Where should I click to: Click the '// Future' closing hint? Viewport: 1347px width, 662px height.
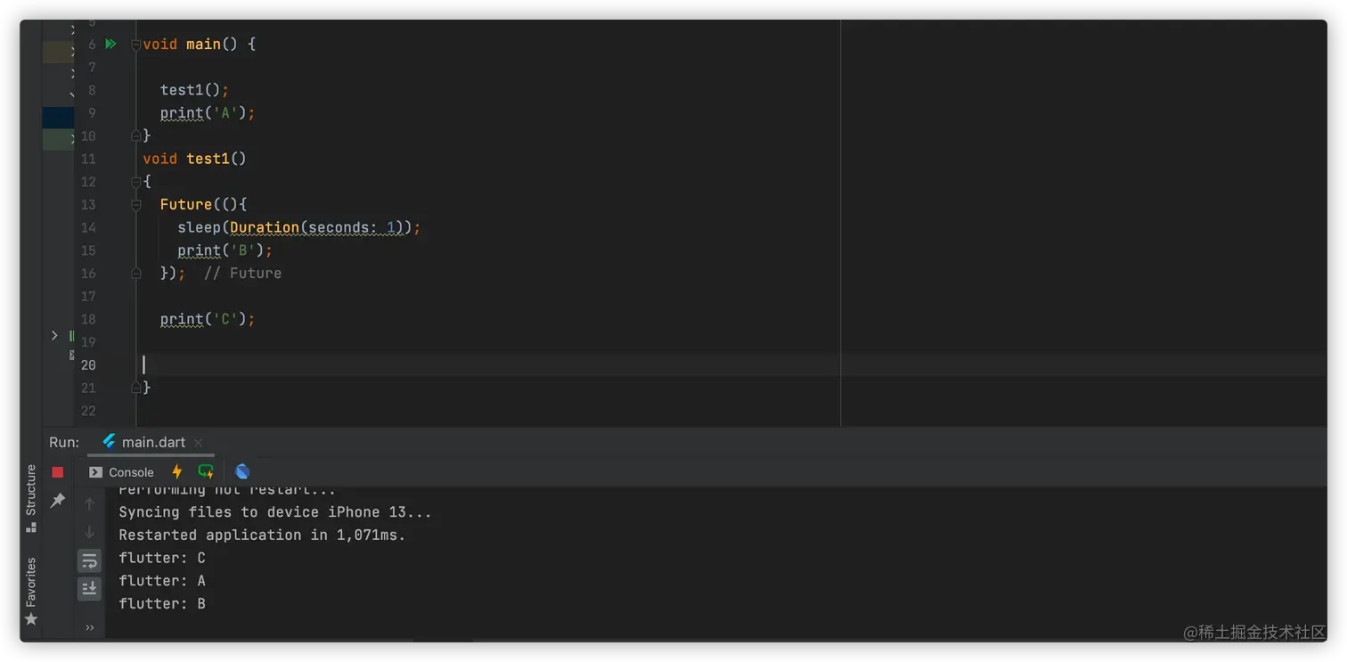pyautogui.click(x=242, y=274)
